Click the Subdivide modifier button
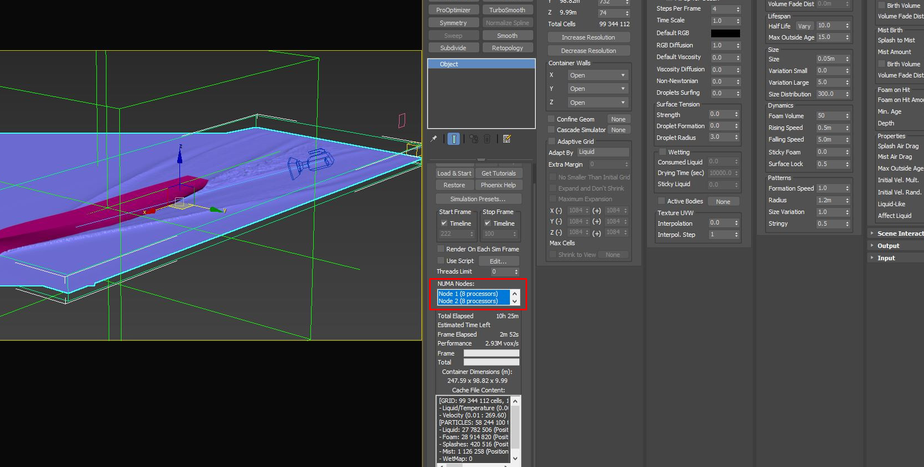Image resolution: width=924 pixels, height=467 pixels. click(453, 48)
